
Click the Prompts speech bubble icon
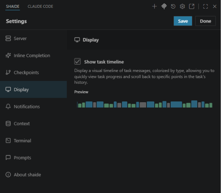click(8, 157)
